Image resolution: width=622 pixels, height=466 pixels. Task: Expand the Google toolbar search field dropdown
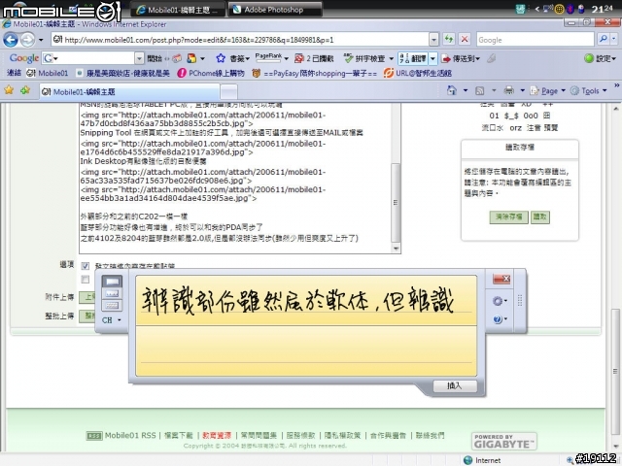[x=139, y=58]
